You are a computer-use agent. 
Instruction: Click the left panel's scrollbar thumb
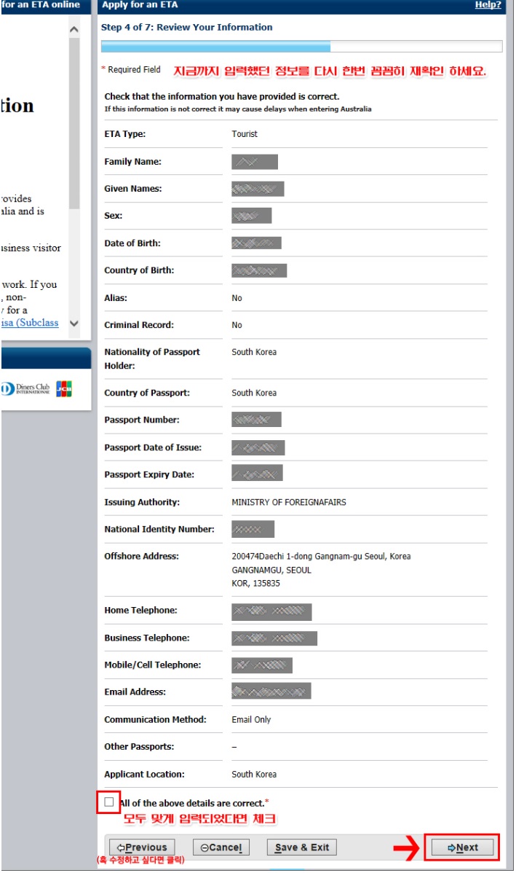point(74,124)
